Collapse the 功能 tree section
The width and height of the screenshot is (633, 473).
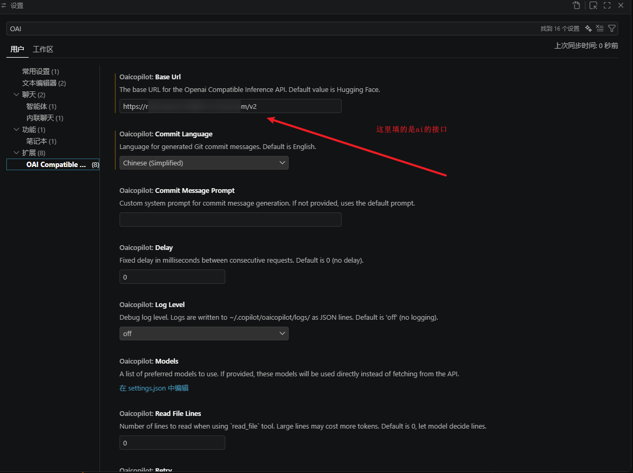pyautogui.click(x=16, y=129)
